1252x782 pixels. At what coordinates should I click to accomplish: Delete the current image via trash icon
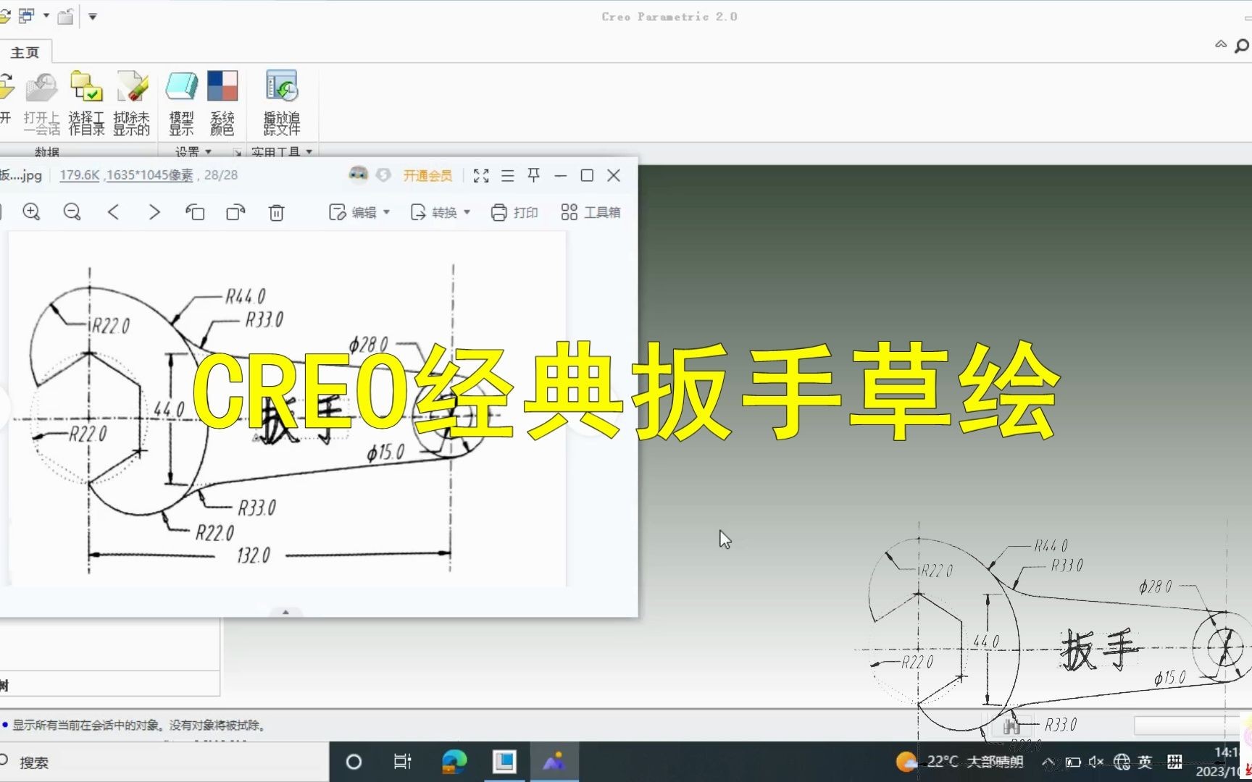coord(276,212)
